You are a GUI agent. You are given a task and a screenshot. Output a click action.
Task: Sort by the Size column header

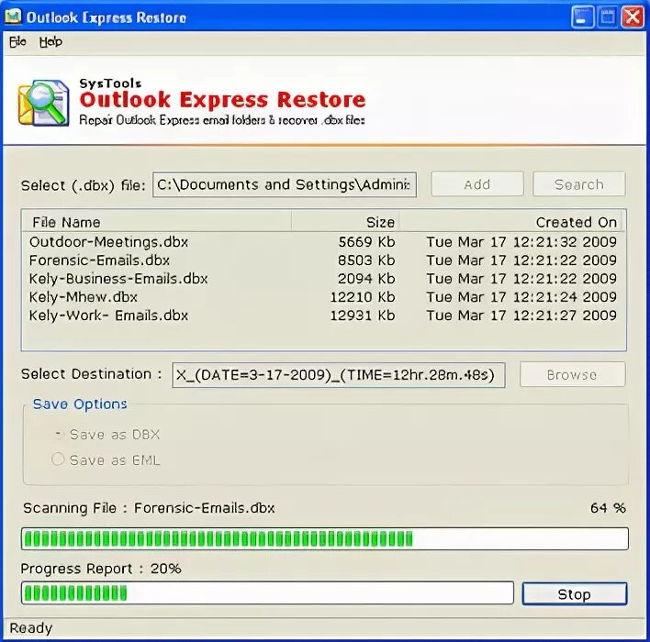coord(346,222)
